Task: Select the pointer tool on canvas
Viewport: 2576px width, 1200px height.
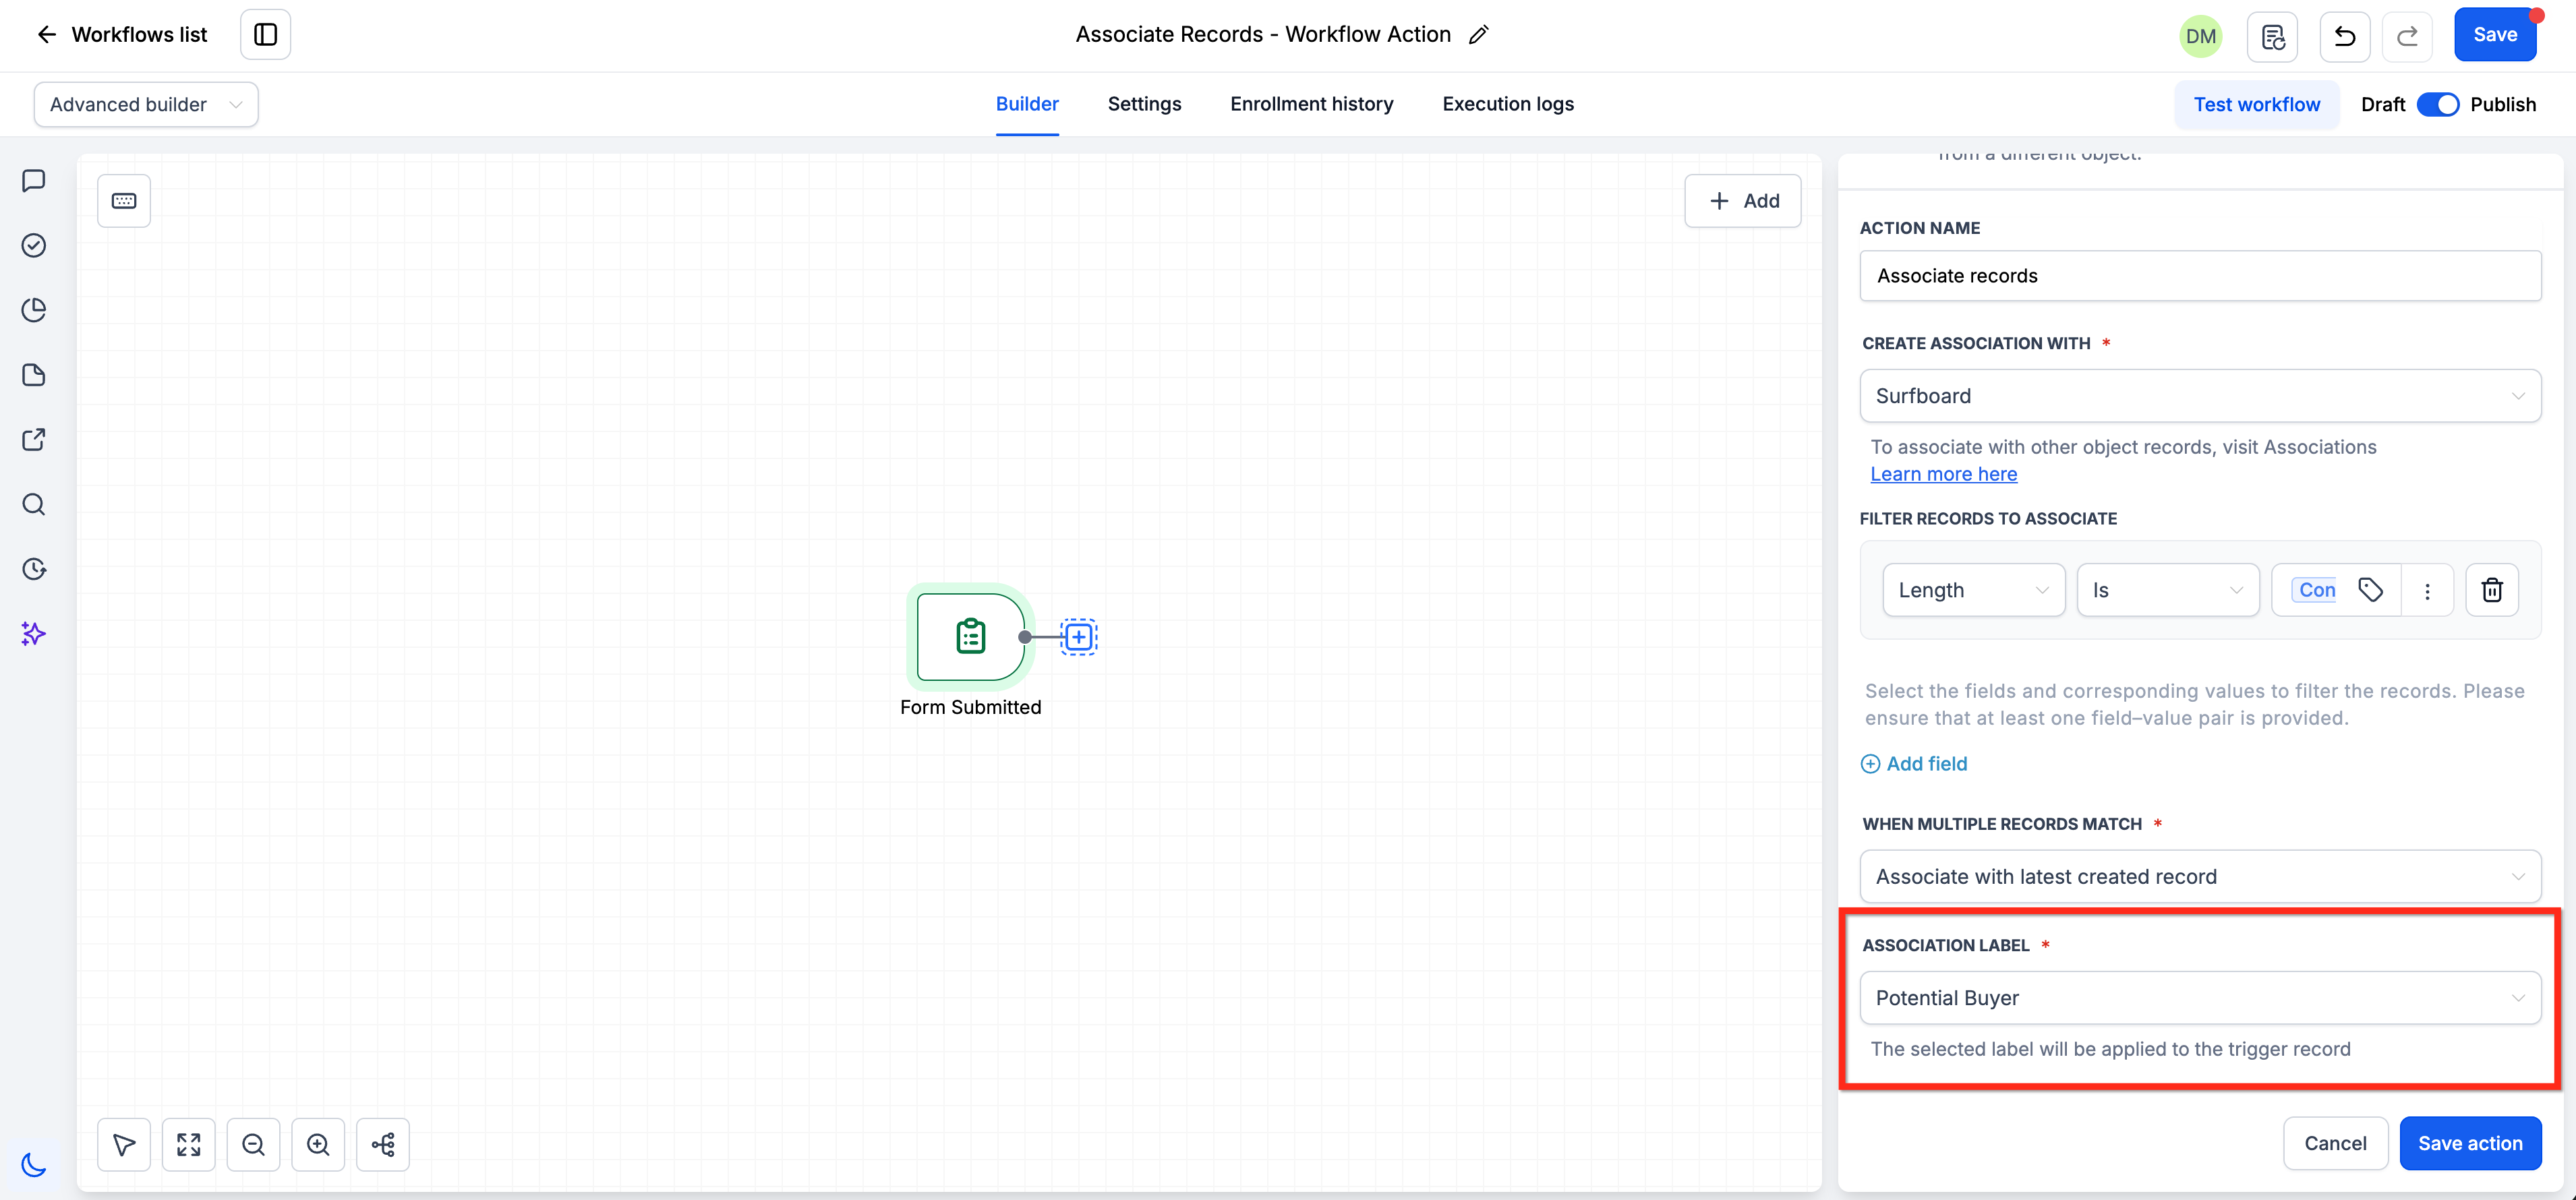Action: 124,1144
